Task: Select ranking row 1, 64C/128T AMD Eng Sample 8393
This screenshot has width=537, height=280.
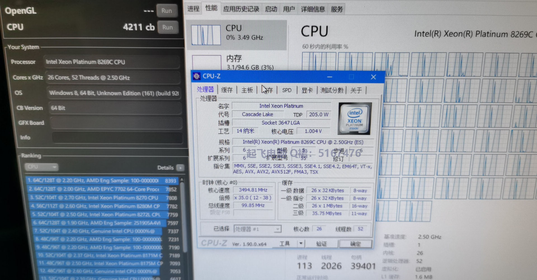Action: pyautogui.click(x=102, y=181)
